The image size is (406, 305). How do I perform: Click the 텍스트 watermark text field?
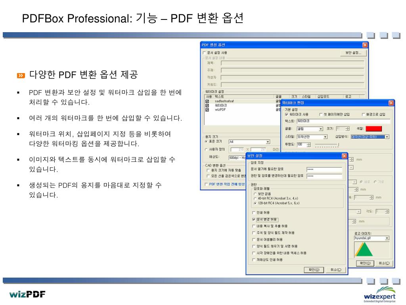tap(343, 121)
